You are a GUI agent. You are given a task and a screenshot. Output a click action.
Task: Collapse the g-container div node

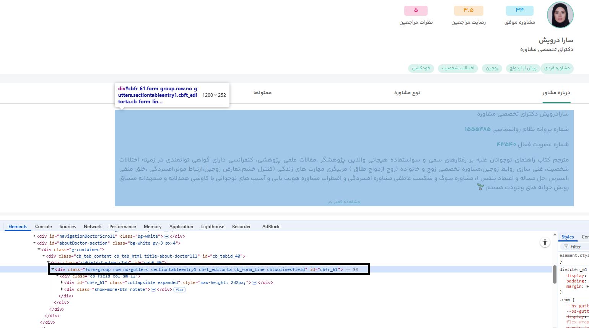point(39,250)
